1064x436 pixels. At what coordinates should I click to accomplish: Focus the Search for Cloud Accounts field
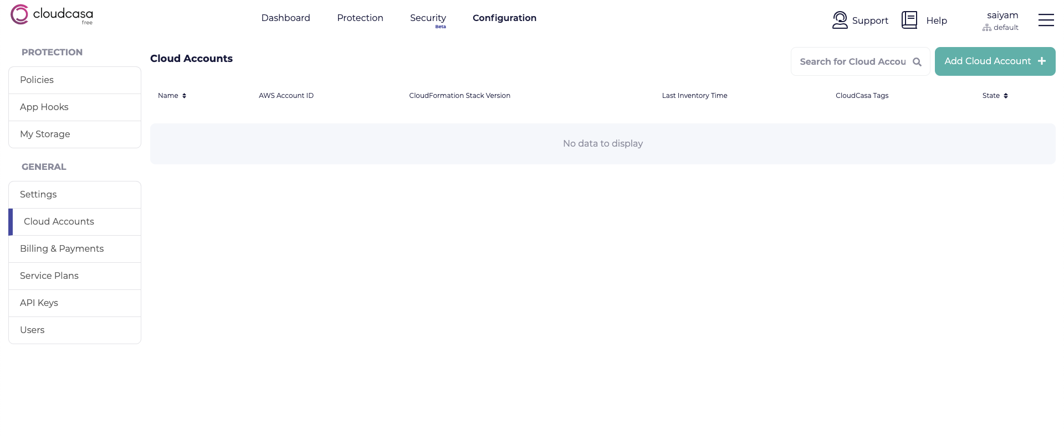(860, 61)
